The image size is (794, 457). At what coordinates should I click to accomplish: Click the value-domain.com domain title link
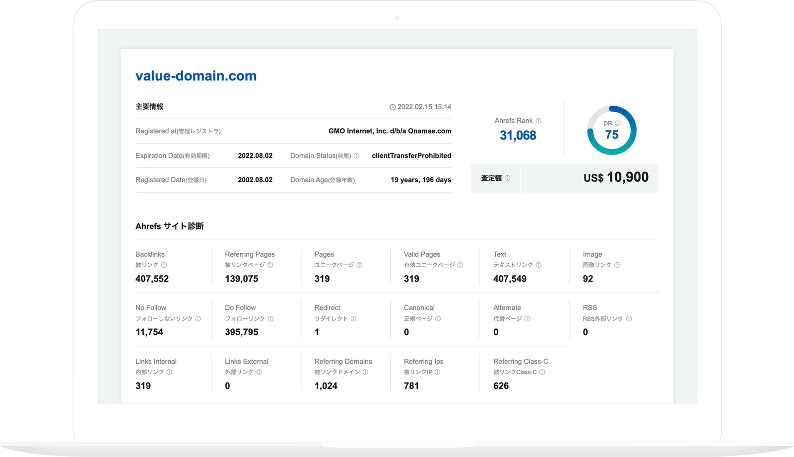196,76
